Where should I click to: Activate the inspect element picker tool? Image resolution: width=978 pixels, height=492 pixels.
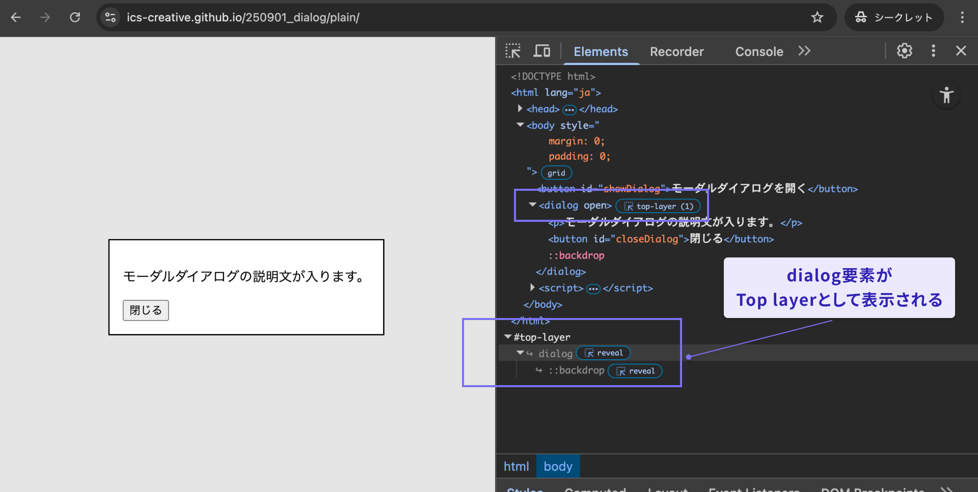click(x=513, y=51)
